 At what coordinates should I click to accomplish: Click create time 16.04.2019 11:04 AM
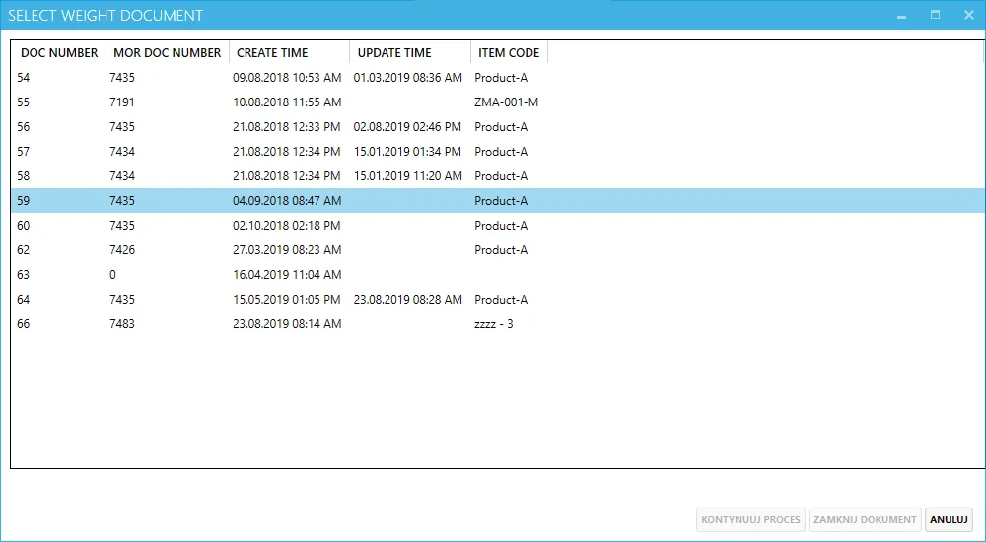click(287, 274)
